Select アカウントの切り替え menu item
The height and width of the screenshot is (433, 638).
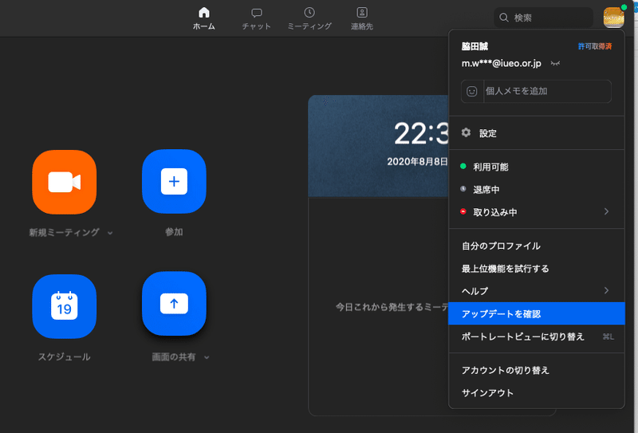tap(536, 370)
